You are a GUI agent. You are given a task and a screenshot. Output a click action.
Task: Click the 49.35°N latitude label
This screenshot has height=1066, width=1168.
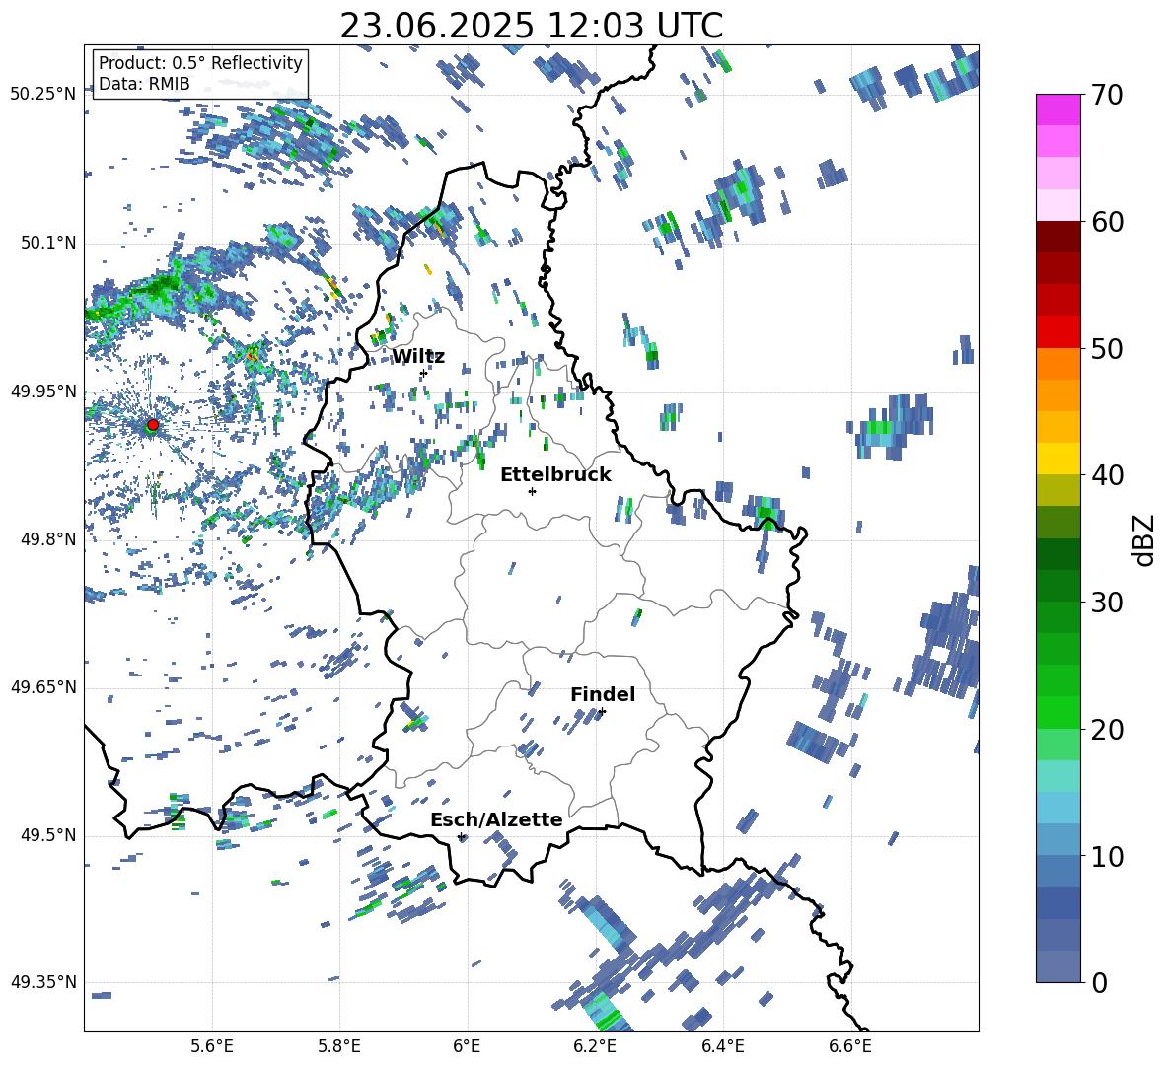click(43, 982)
